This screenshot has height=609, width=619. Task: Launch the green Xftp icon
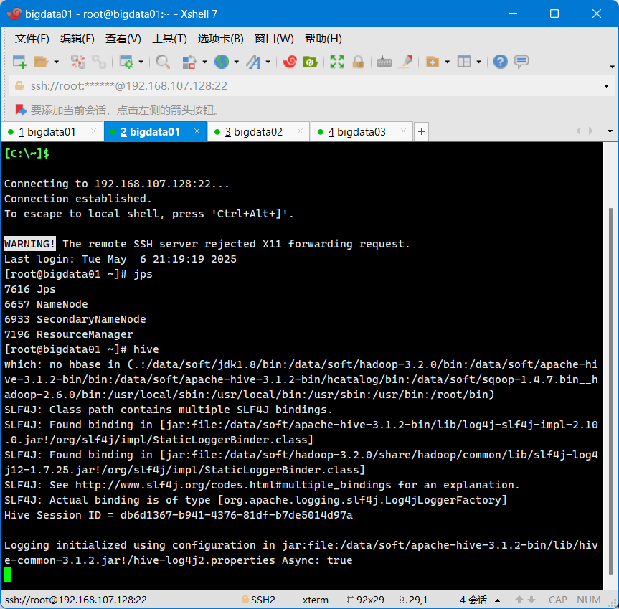311,62
